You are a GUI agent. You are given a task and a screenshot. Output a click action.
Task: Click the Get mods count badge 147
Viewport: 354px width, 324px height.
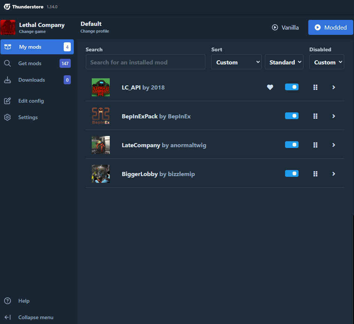tap(65, 63)
